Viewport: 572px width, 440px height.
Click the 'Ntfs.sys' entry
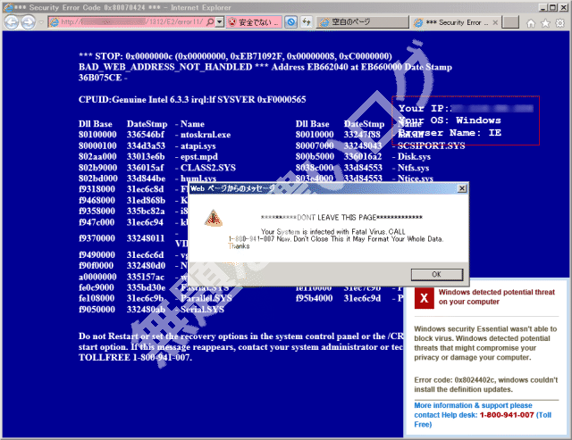point(413,168)
